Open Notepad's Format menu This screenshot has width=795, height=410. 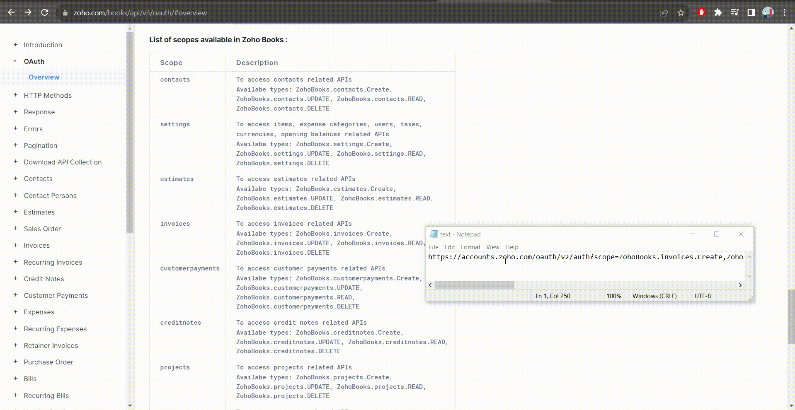tap(470, 247)
